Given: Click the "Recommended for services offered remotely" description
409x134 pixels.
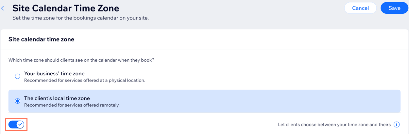Looking at the screenshot, I should 72,105.
